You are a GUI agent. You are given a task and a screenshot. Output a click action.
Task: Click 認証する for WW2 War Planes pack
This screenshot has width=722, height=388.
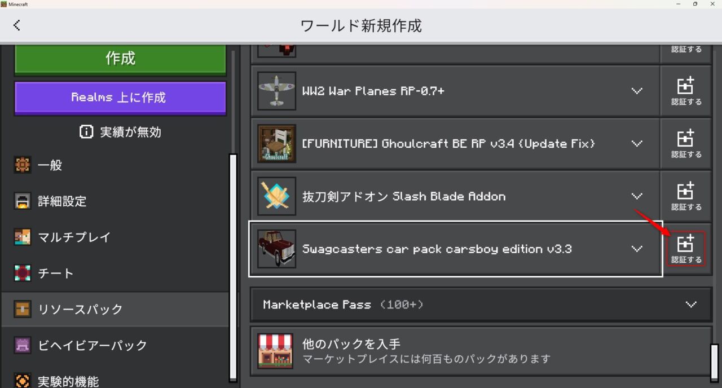686,91
